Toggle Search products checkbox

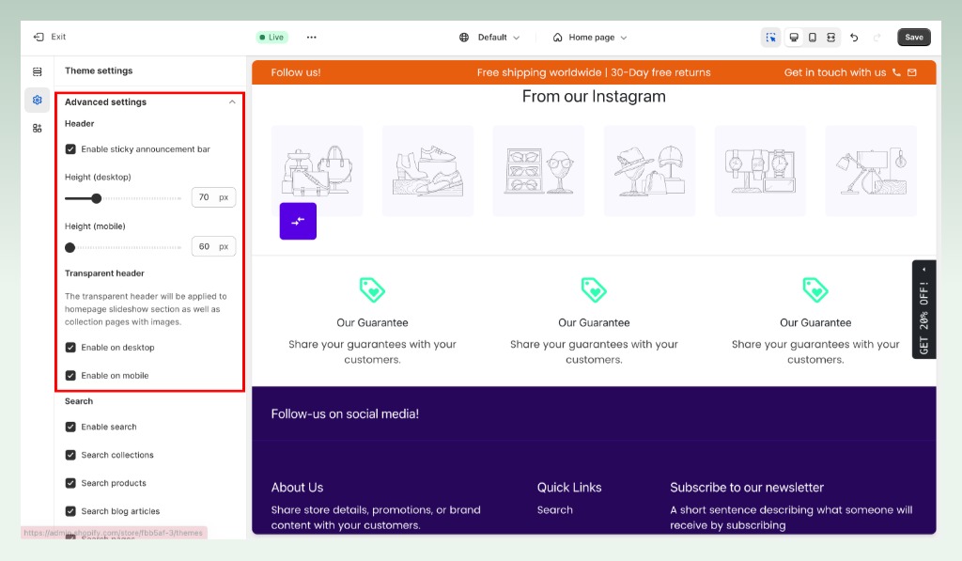70,483
